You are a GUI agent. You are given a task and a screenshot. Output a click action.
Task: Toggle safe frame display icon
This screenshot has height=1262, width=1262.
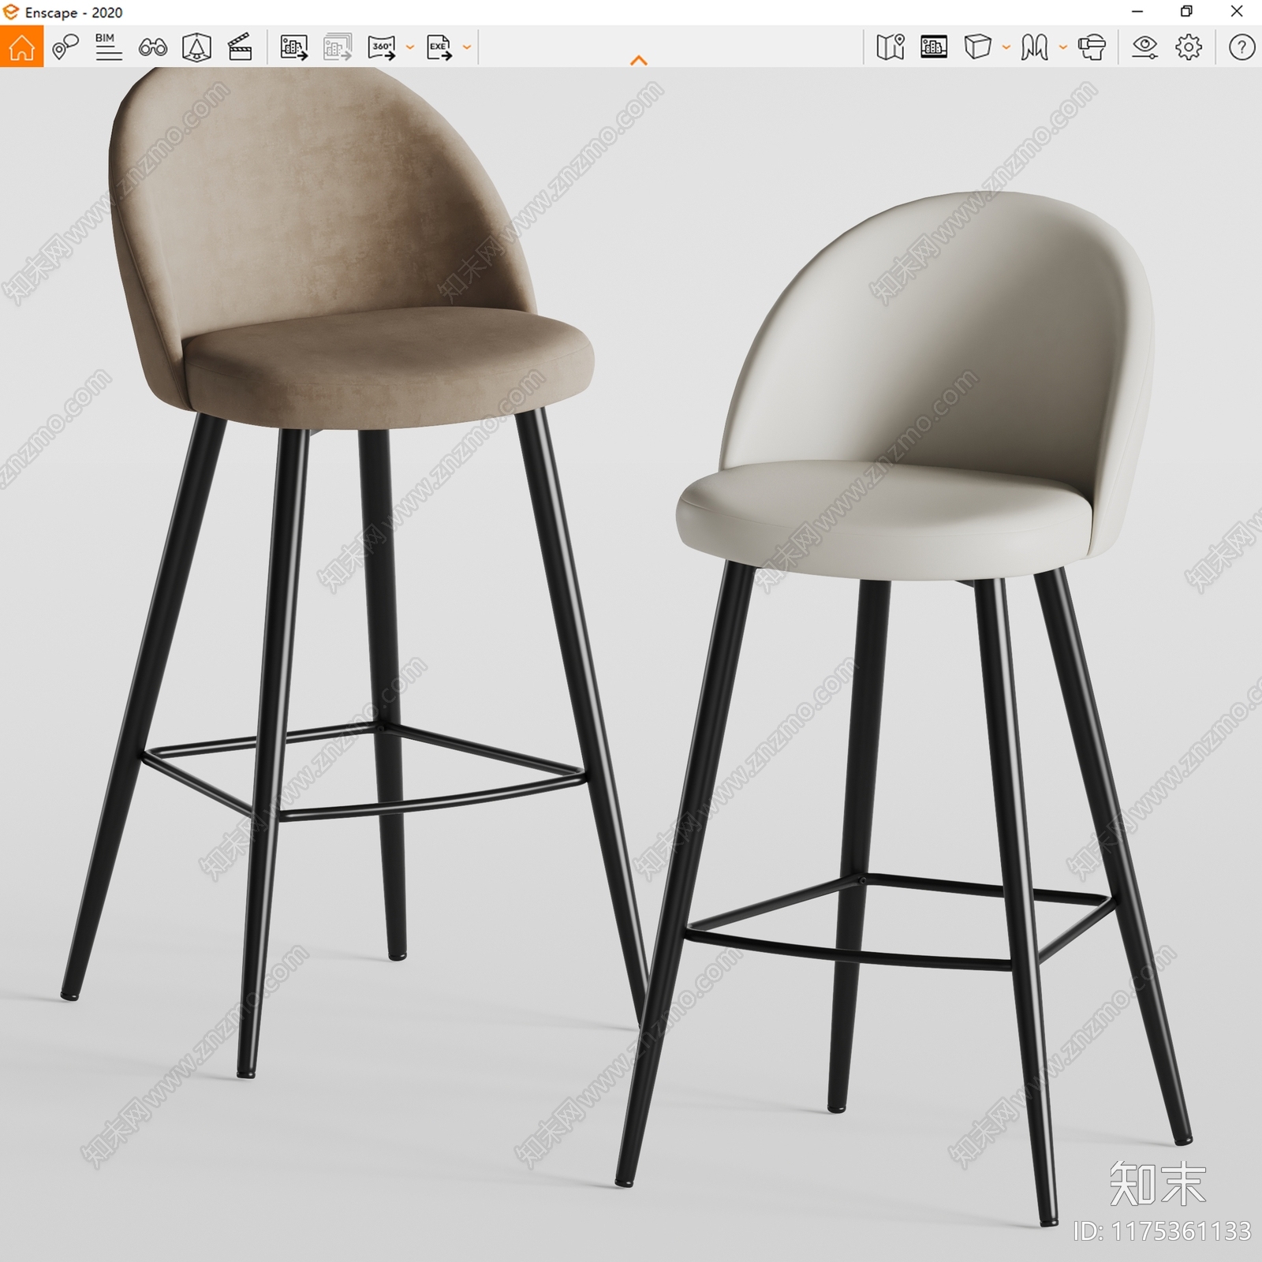click(x=934, y=47)
